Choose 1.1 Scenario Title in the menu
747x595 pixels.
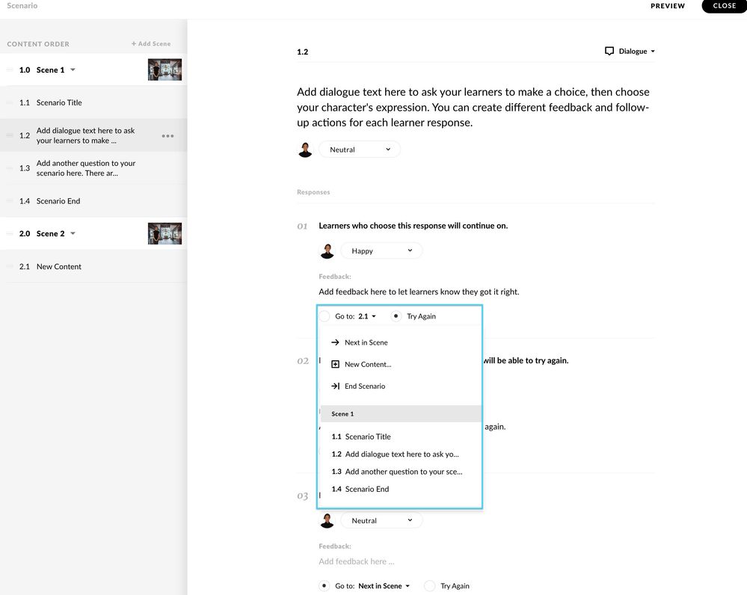pos(400,437)
